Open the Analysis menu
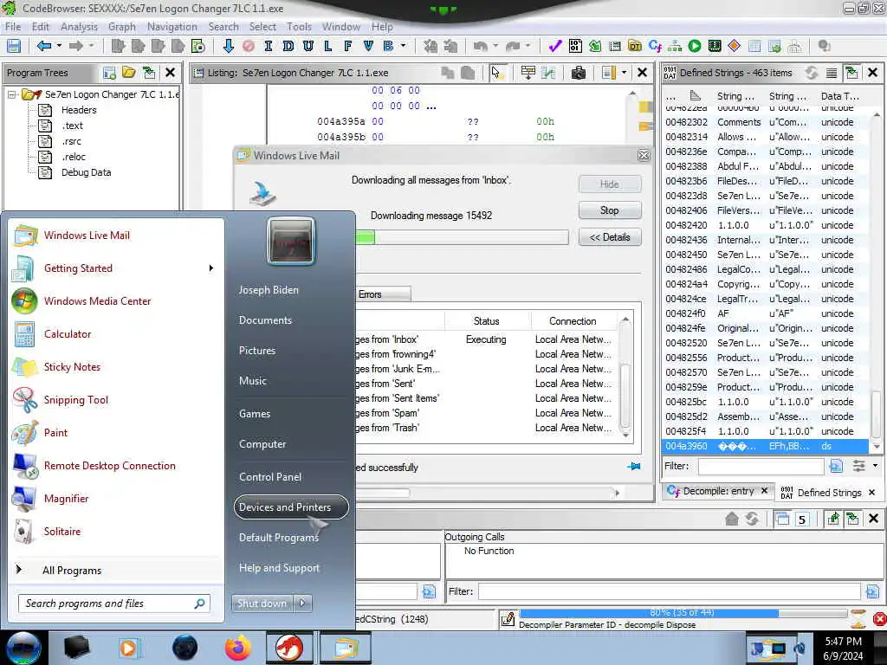The width and height of the screenshot is (887, 665). click(x=79, y=27)
